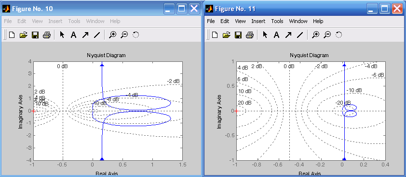Viewport: 406px width, 177px height.
Task: Activate Zoom In tool in Figure No. 10
Action: [x=112, y=35]
